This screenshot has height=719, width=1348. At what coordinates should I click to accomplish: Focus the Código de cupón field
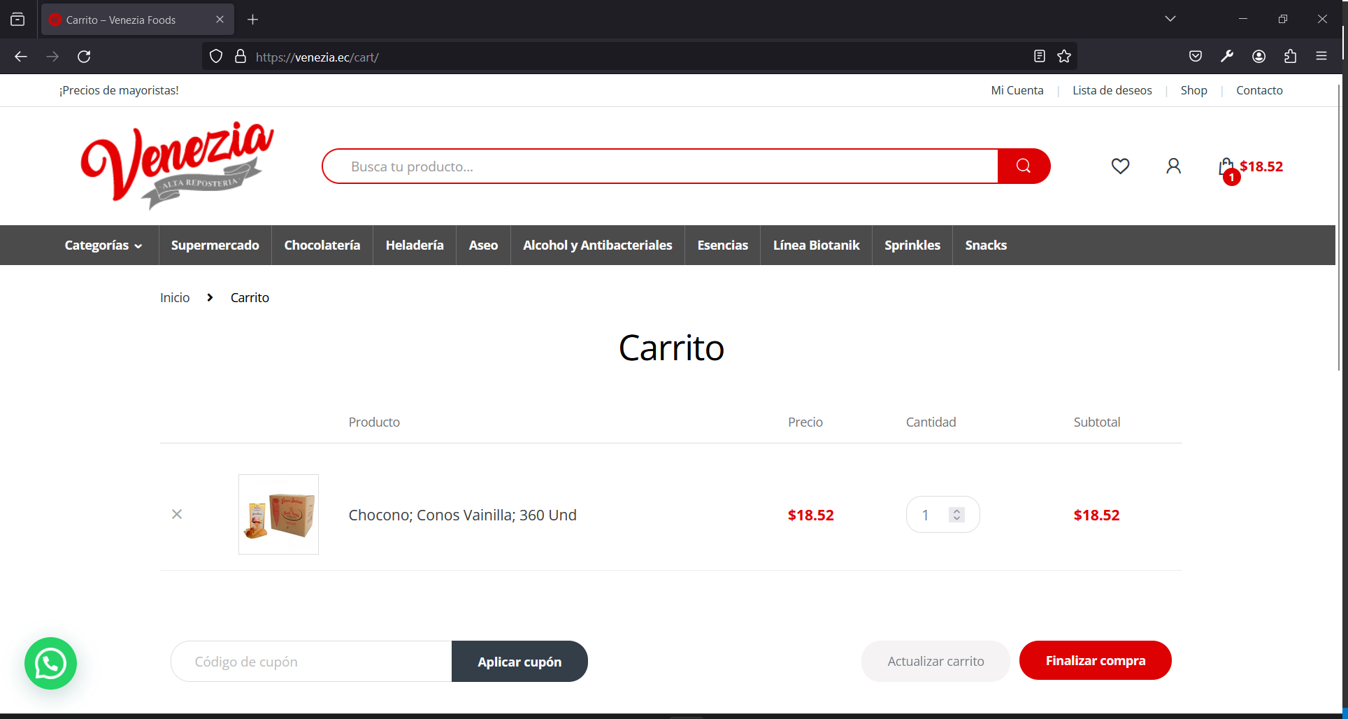pyautogui.click(x=312, y=662)
